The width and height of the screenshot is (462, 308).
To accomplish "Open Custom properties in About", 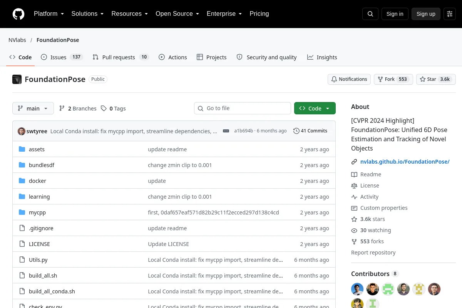I will (379, 208).
